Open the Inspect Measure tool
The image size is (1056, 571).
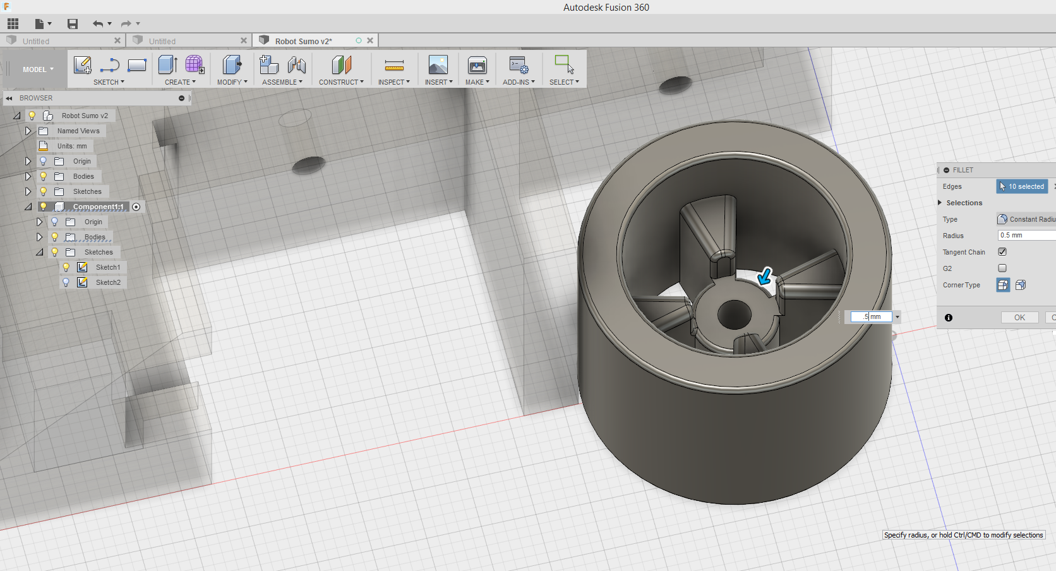tap(393, 64)
